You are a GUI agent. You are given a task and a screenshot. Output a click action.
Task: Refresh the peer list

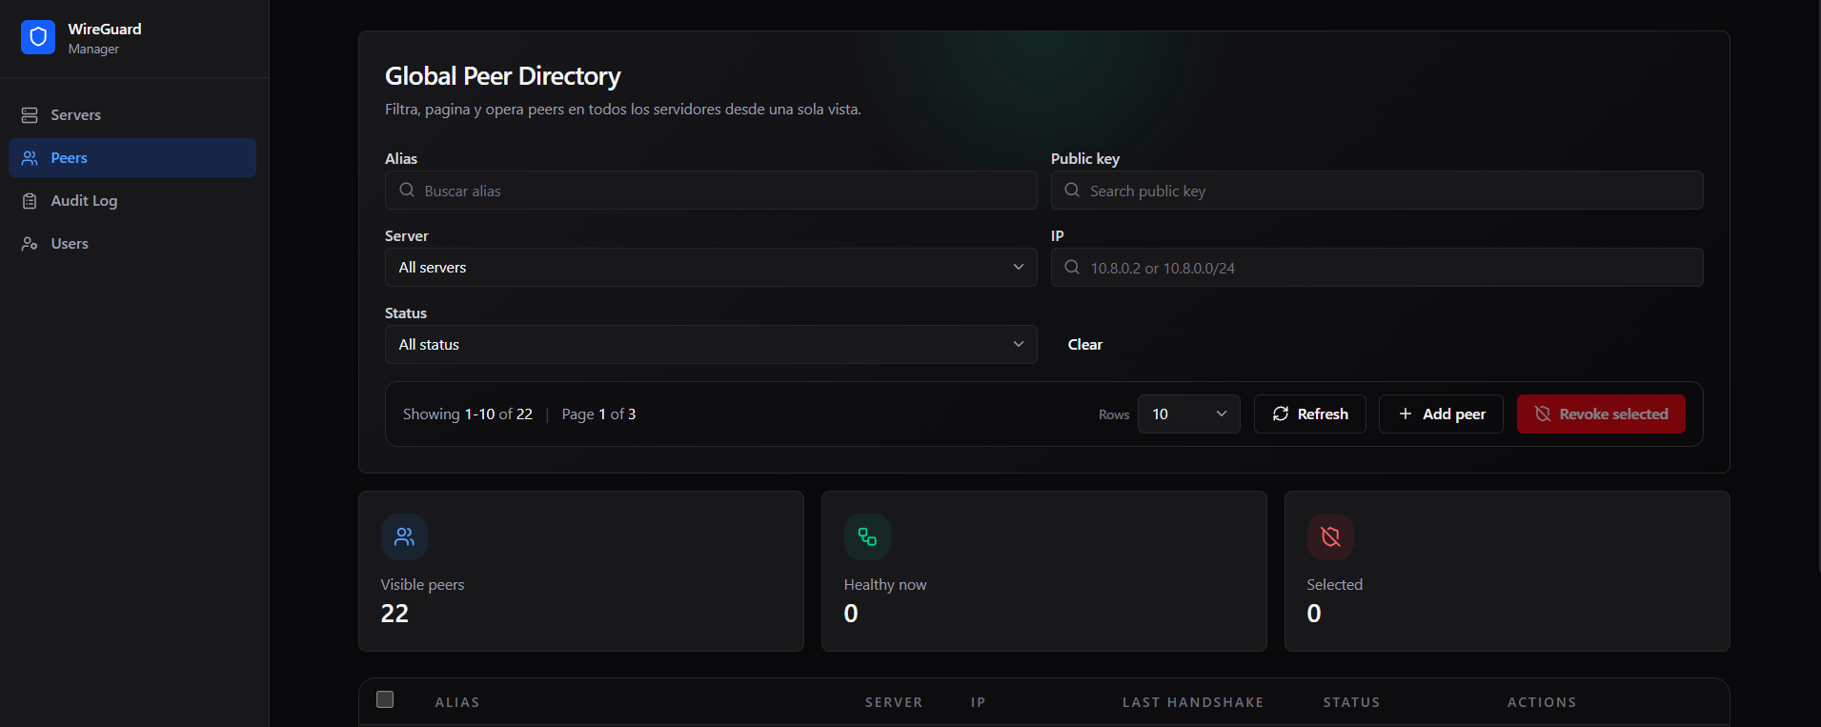(x=1310, y=414)
